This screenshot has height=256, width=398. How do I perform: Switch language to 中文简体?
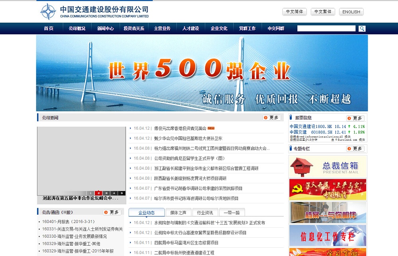(x=295, y=12)
